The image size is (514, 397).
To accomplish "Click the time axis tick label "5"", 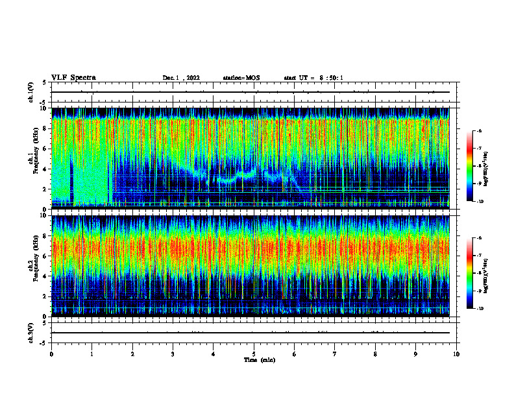I will [x=254, y=354].
